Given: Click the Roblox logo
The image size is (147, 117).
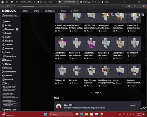Looking at the screenshot, I should click(x=9, y=11).
